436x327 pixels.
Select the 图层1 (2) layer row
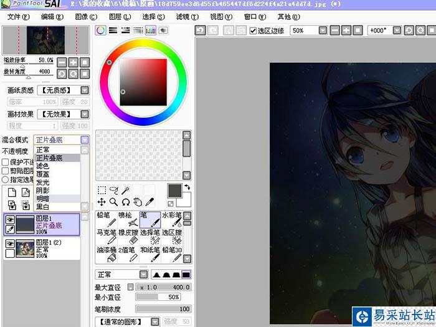[42, 249]
